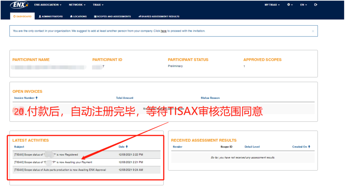
Task: Sort open invoices by Invoice Number
Action: pyautogui.click(x=26, y=98)
